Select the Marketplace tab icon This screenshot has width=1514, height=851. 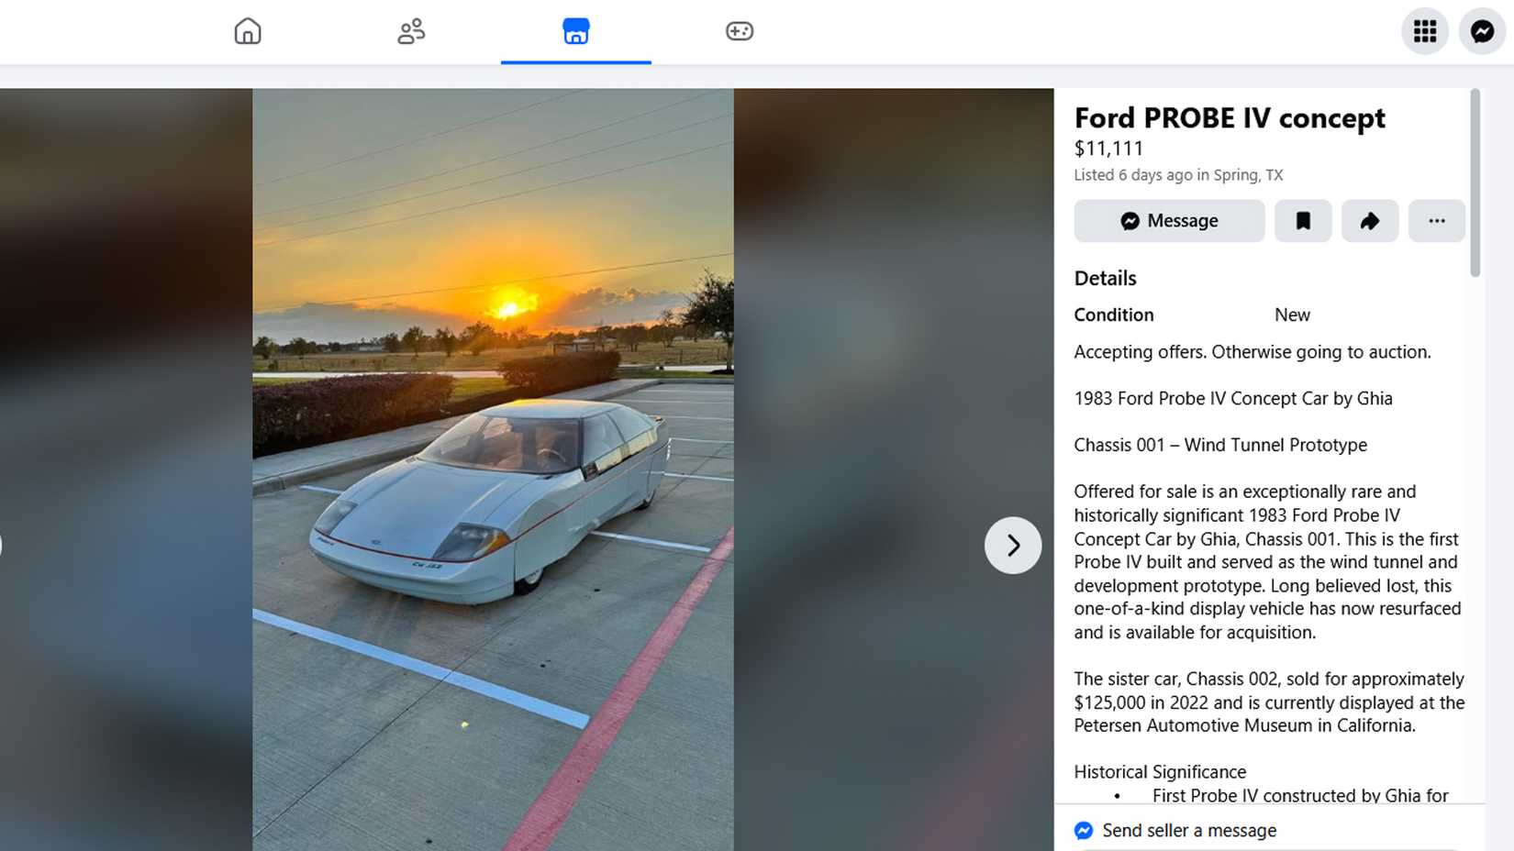tap(575, 31)
